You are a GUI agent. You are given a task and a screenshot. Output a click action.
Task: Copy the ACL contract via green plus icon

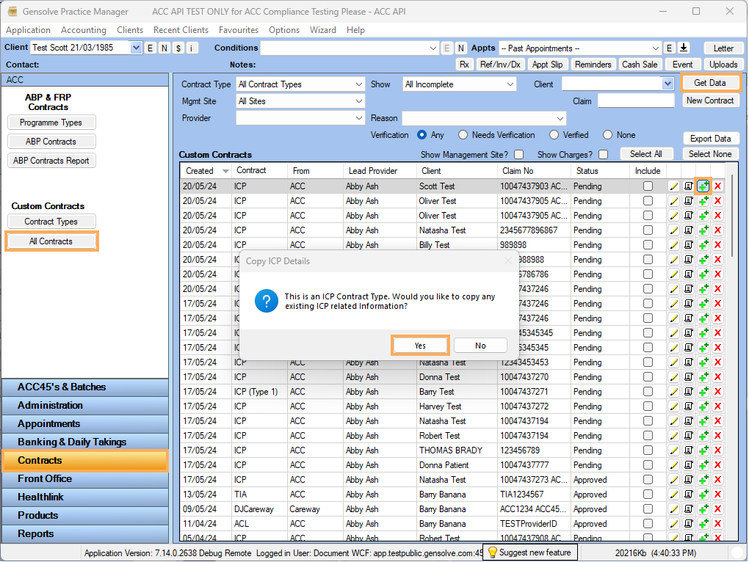(703, 524)
